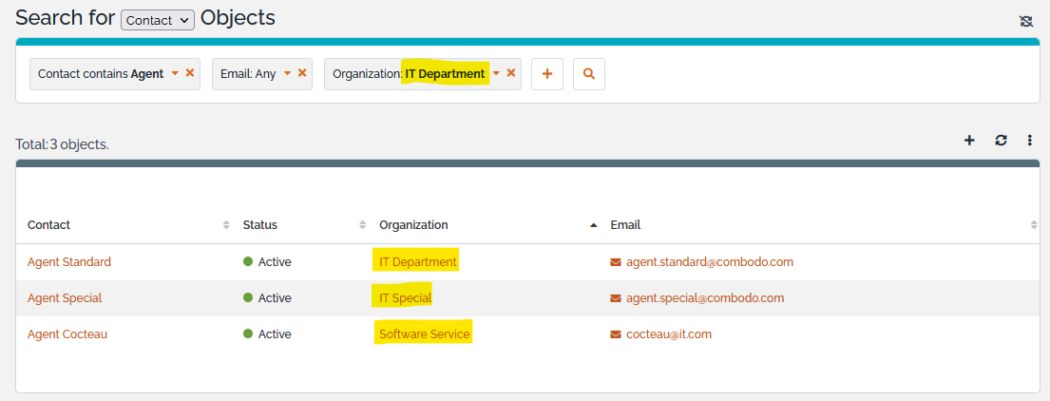Open the Agent Cocteau contact
The height and width of the screenshot is (401, 1050).
(67, 334)
